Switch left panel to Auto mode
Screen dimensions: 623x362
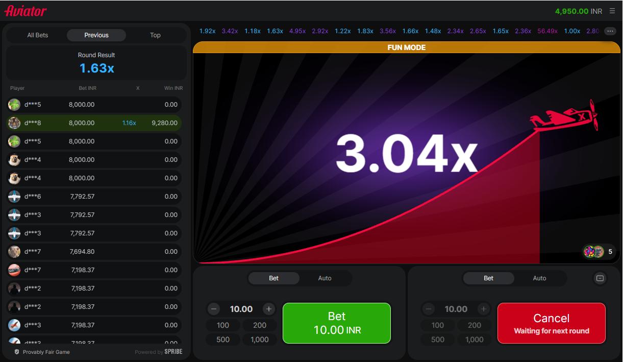coord(325,278)
